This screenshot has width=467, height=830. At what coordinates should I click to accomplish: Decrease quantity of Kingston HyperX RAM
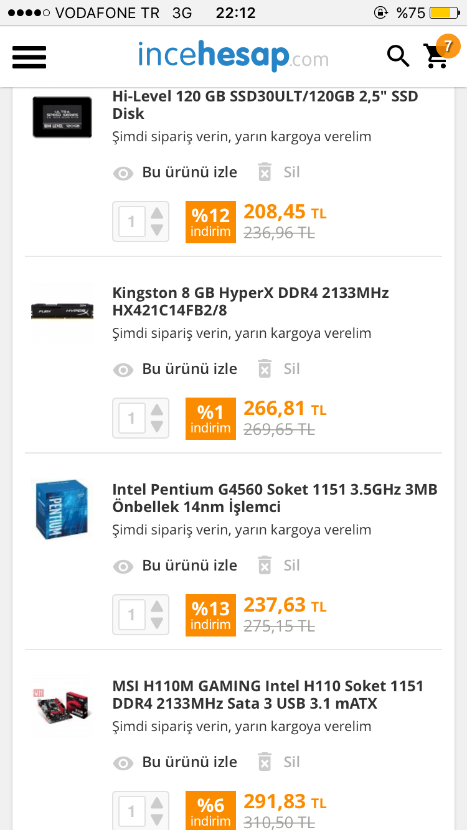click(157, 427)
